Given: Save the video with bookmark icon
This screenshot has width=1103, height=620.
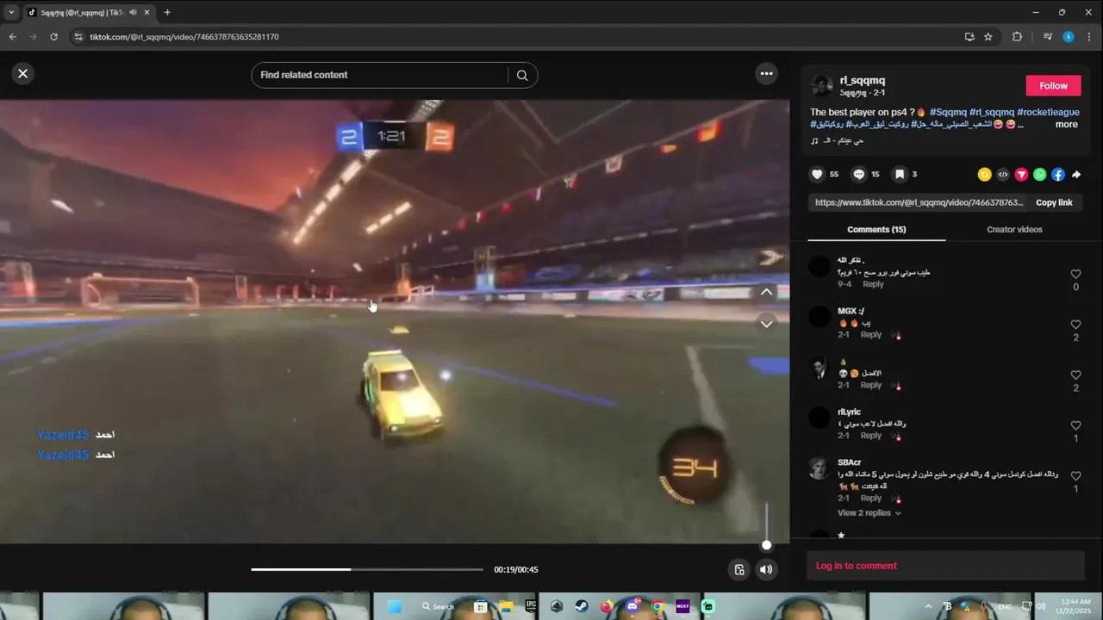Looking at the screenshot, I should pyautogui.click(x=900, y=174).
